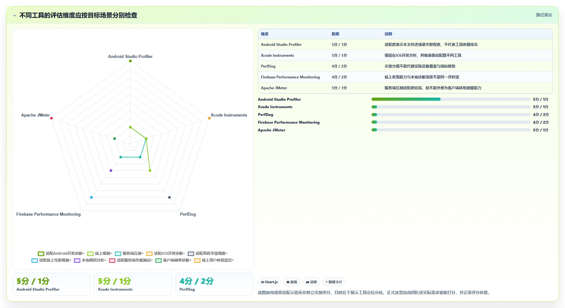Click the Chart.js chip
Image resolution: width=565 pixels, height=308 pixels.
pos(269,282)
